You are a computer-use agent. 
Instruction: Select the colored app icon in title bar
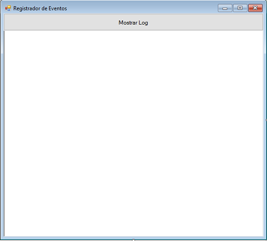click(8, 8)
